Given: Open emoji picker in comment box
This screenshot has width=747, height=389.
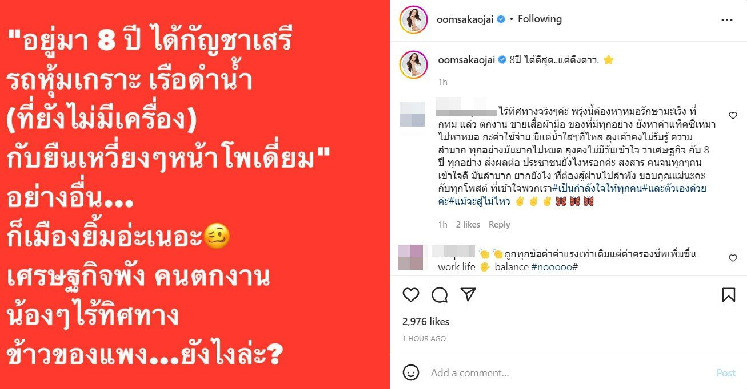Looking at the screenshot, I should (x=411, y=372).
